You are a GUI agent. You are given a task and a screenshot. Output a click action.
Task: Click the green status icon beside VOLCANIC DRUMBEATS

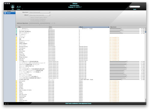pos(16,32)
